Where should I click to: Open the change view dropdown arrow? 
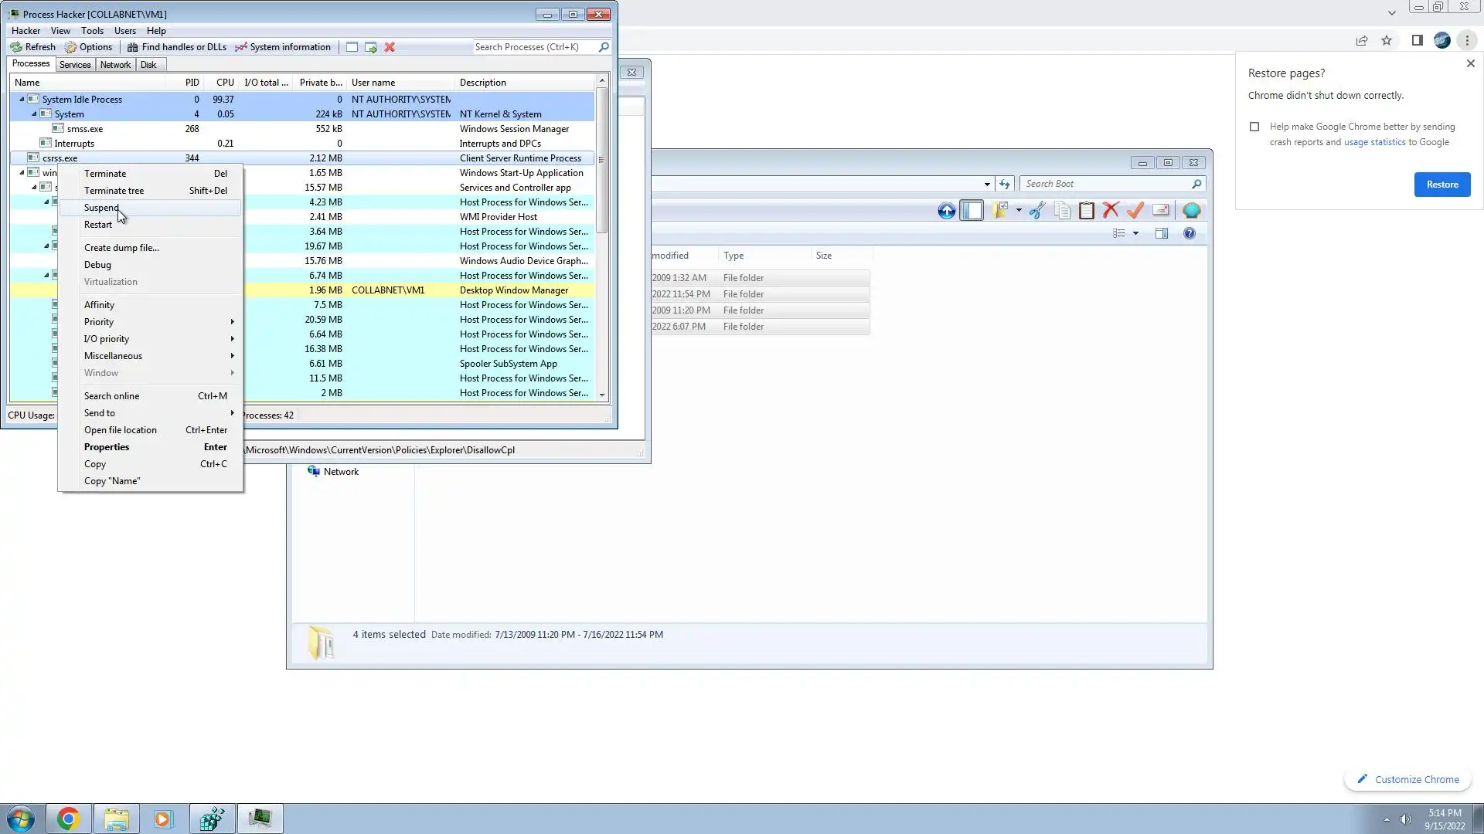click(1135, 233)
